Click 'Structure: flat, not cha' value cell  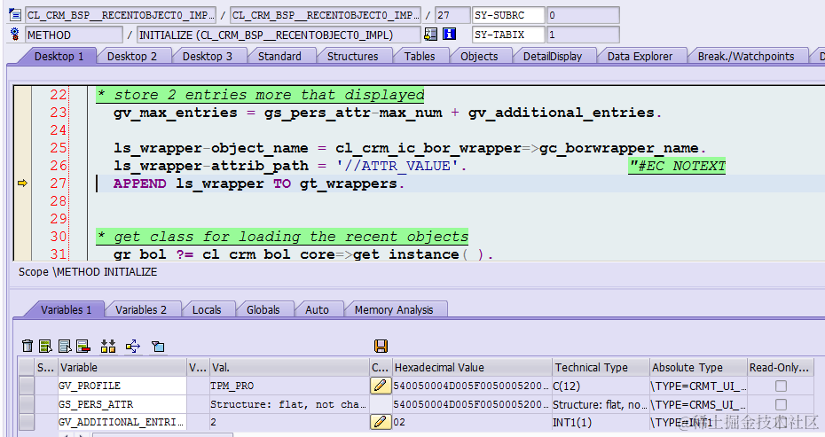point(289,404)
